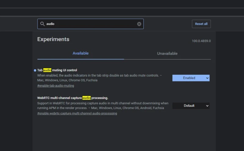
Task: Click the WebRTC multi-channel capture audio processing title
Action: pyautogui.click(x=73, y=98)
